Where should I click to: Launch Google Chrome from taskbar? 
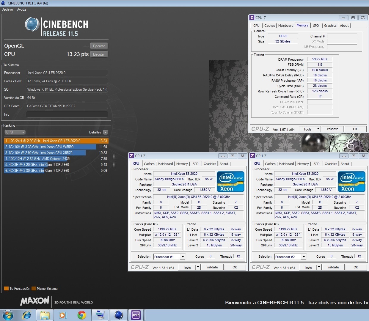81,315
